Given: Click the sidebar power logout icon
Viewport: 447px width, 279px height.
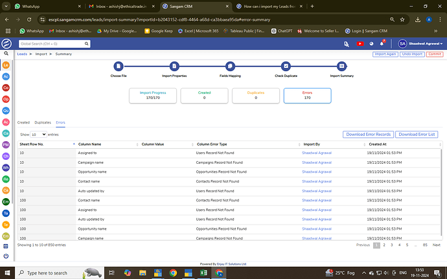Looking at the screenshot, I should [x=6, y=256].
